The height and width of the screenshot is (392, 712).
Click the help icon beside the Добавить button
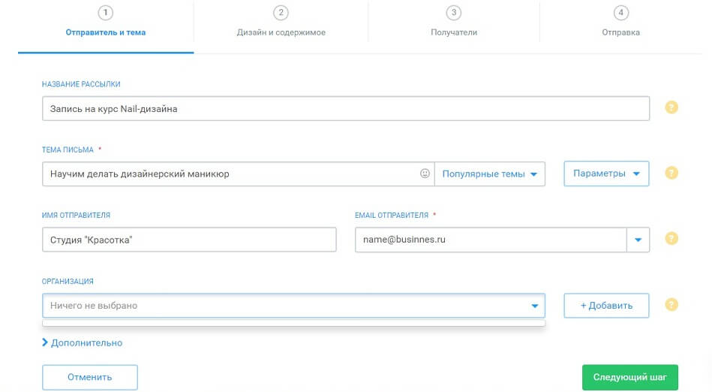[671, 305]
